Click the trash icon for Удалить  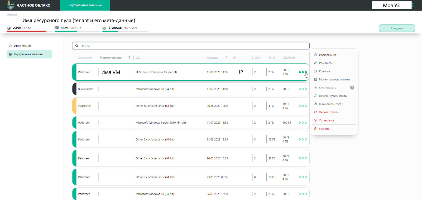315,129
